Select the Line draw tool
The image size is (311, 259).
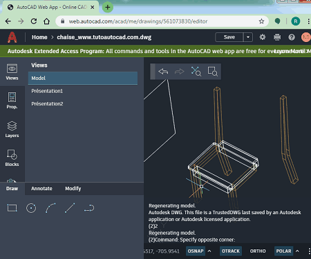[70, 208]
